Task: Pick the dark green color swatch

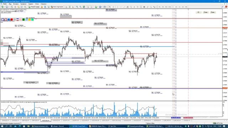Action: [24, 20]
